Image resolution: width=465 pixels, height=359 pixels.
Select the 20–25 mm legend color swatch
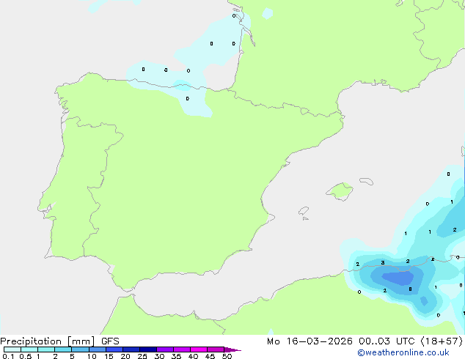pyautogui.click(x=131, y=349)
